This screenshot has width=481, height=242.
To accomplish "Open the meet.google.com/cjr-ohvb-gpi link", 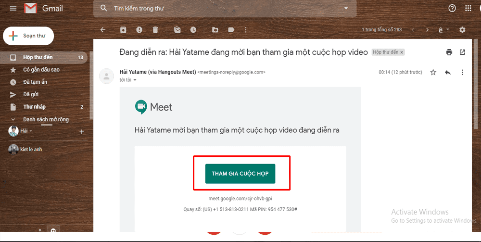I will tap(240, 199).
